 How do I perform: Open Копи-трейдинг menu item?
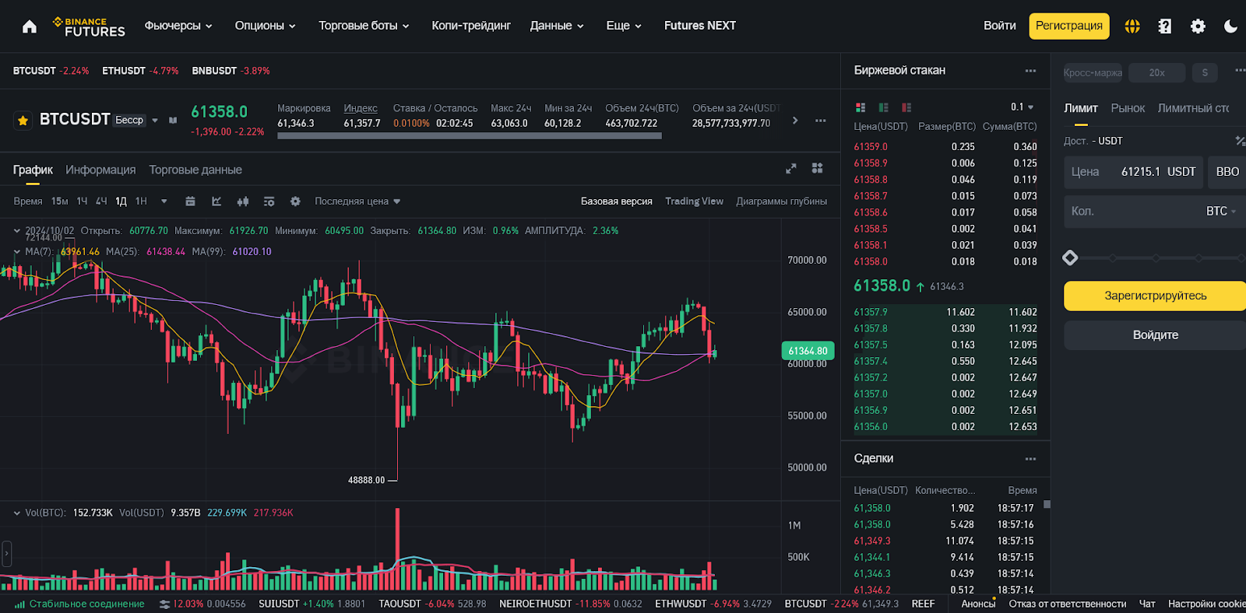471,26
